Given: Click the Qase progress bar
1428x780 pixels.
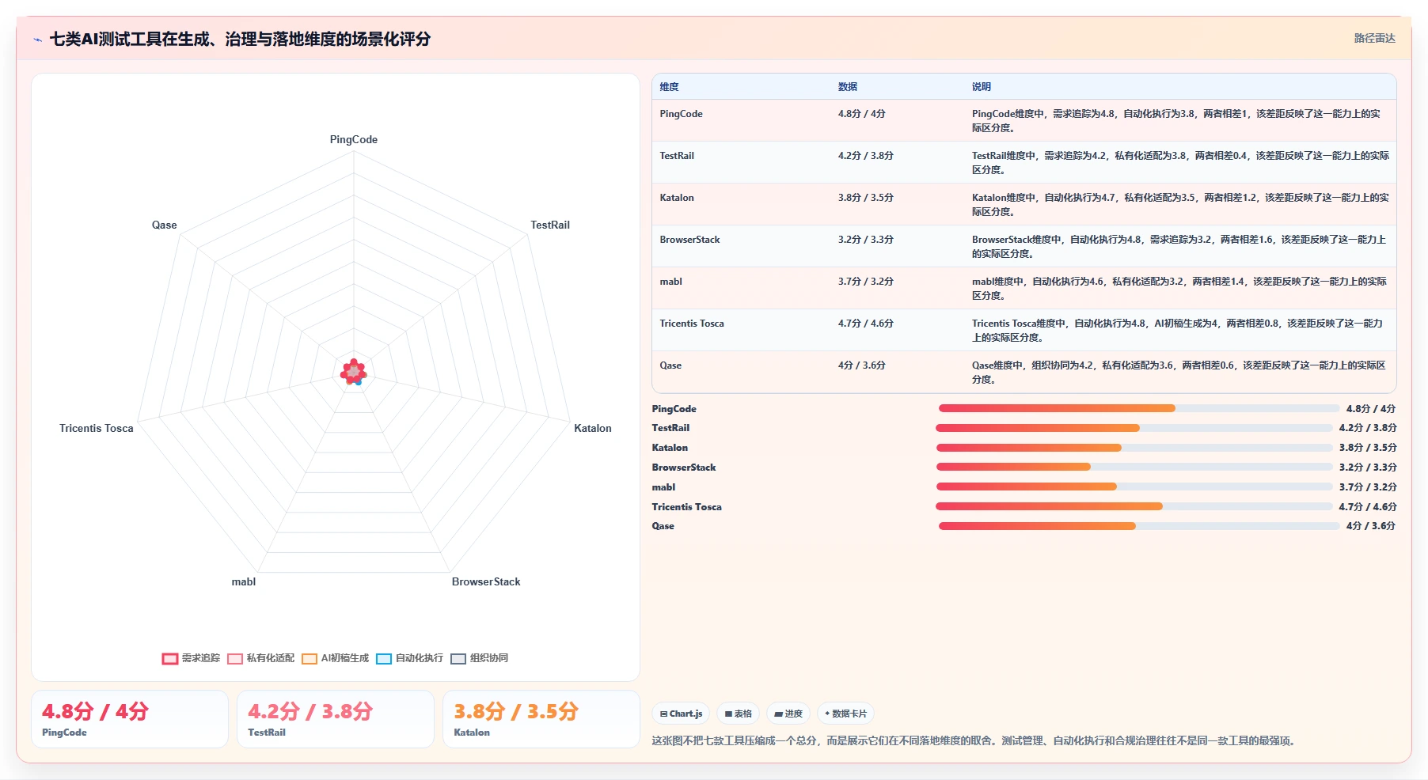Looking at the screenshot, I should pos(1138,526).
